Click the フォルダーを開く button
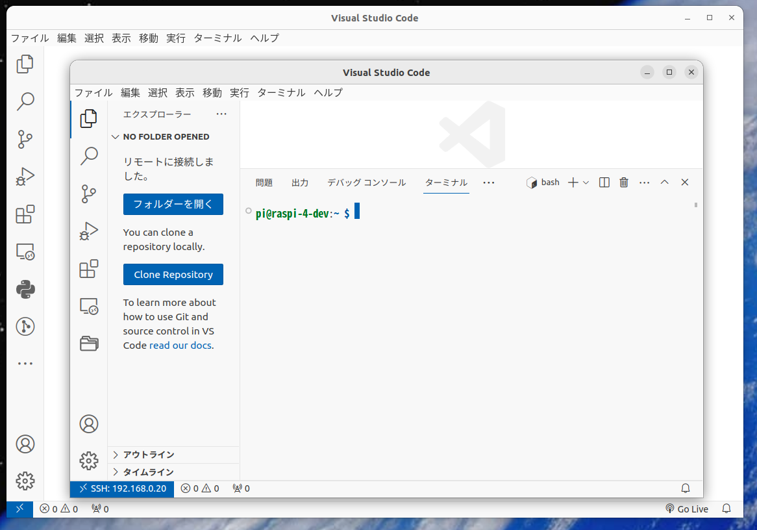 click(173, 205)
